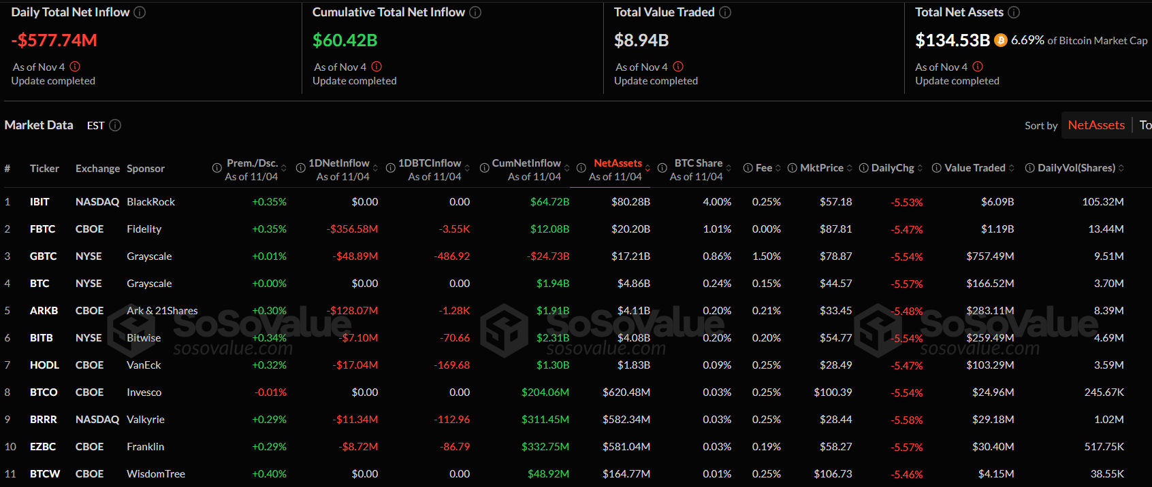Click info icon before Prem./Dsc. column
The height and width of the screenshot is (487, 1152).
pyautogui.click(x=217, y=168)
